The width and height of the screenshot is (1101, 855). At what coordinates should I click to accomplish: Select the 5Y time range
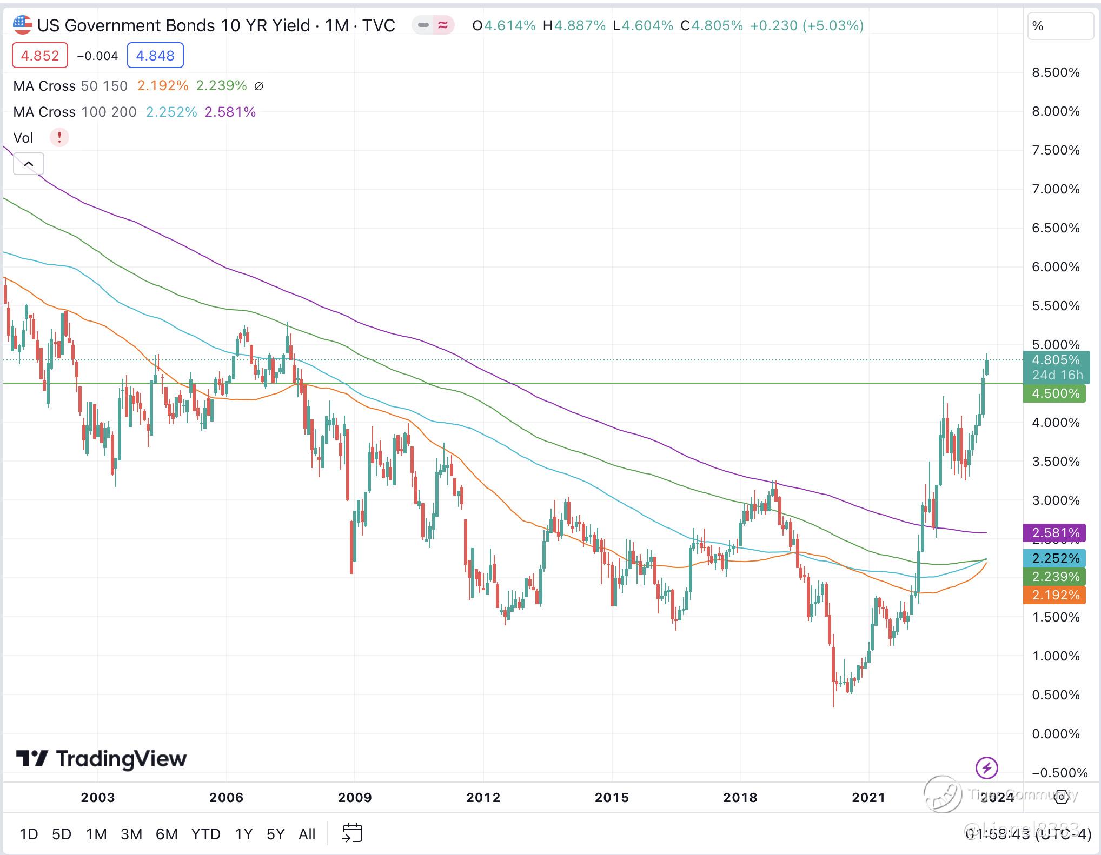coord(275,834)
